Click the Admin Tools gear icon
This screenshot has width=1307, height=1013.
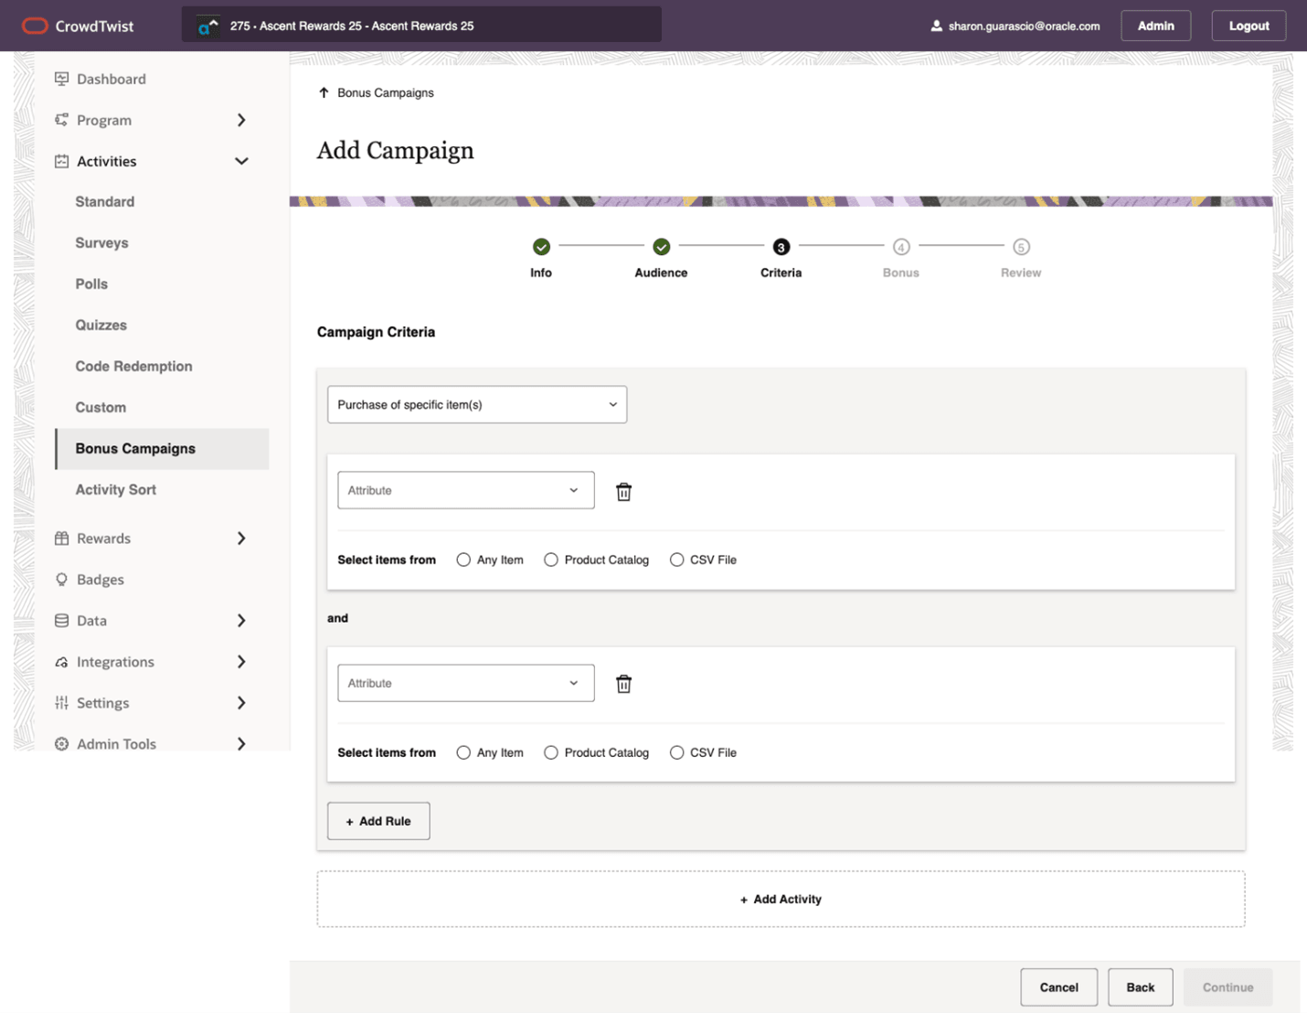(61, 744)
